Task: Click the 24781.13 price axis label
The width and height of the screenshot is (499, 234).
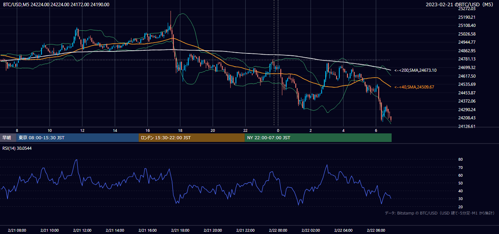Action: coord(467,59)
